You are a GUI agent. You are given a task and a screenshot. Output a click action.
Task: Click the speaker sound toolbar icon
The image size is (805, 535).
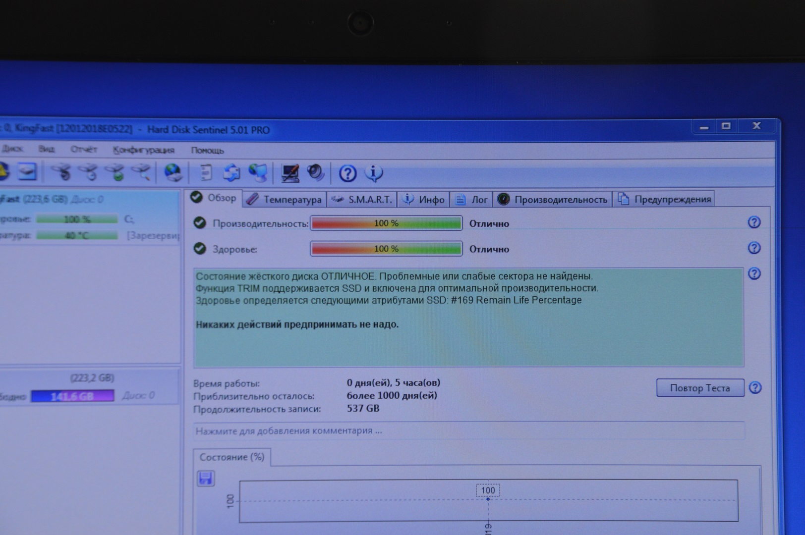[316, 173]
